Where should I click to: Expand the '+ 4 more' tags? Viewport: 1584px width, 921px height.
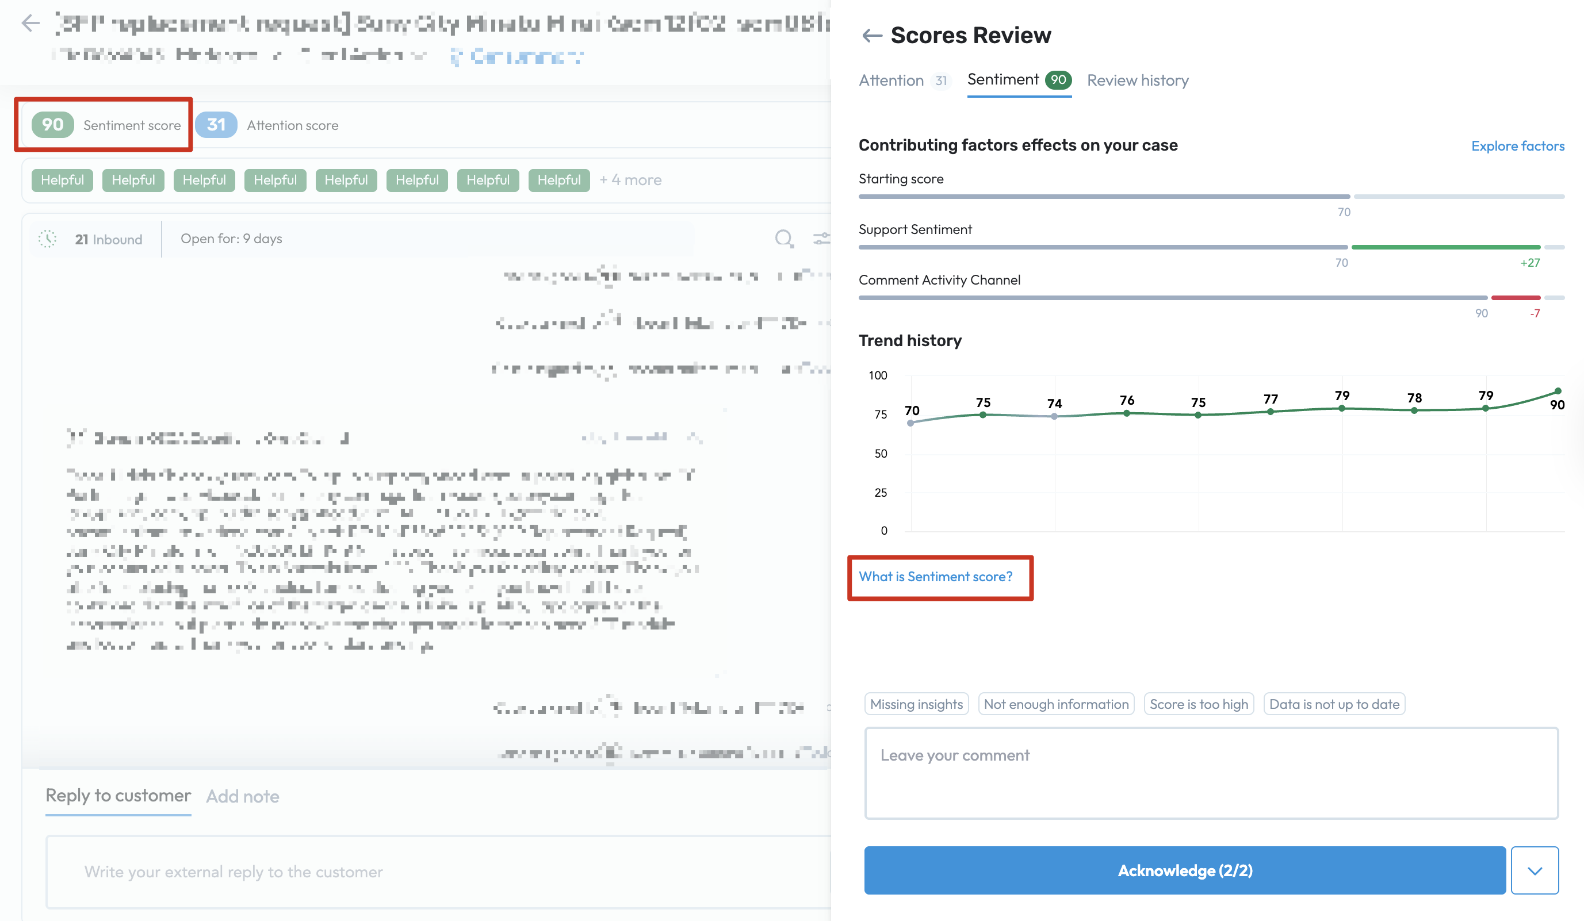[630, 181]
